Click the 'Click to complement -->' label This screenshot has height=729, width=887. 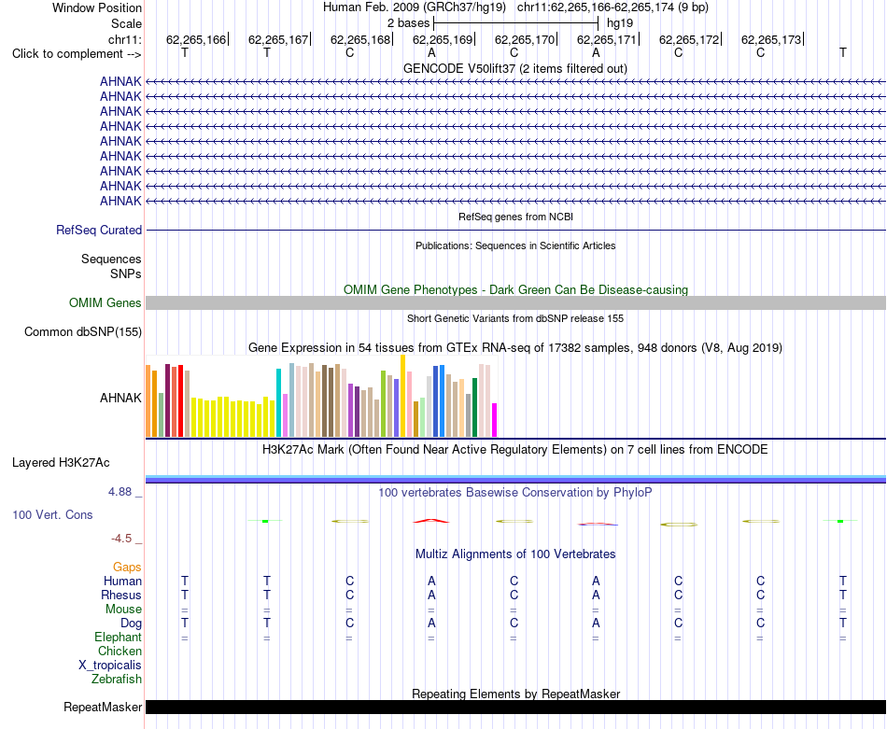[x=77, y=54]
